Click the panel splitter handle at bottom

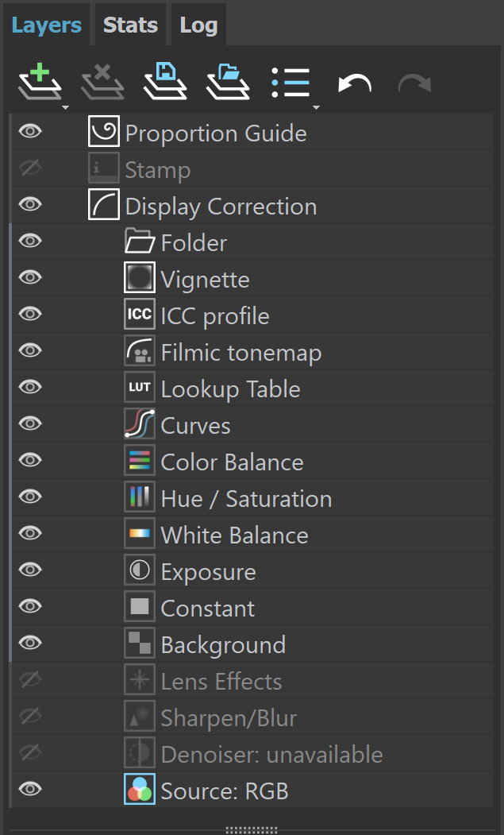point(252,829)
